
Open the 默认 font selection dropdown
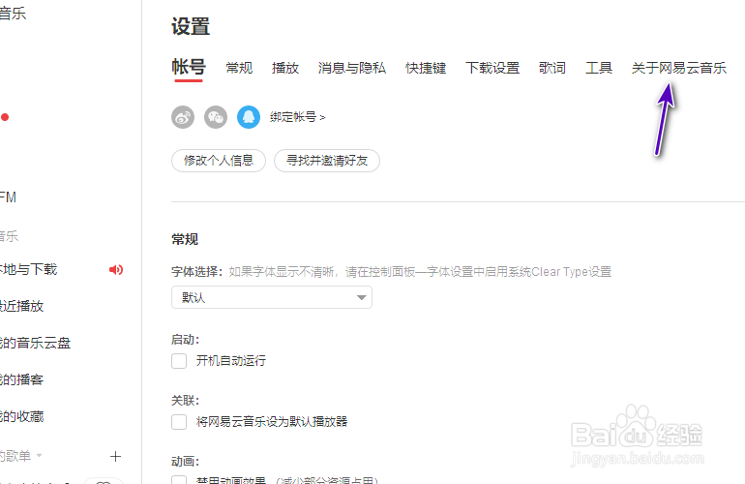[272, 297]
